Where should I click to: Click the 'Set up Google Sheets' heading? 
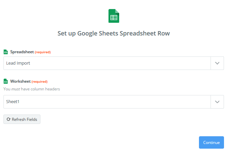tap(88, 33)
